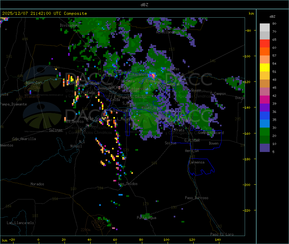289x244 pixels.
Task: Select the blue 35–36 dBZ legend swatch
Action: [265, 115]
